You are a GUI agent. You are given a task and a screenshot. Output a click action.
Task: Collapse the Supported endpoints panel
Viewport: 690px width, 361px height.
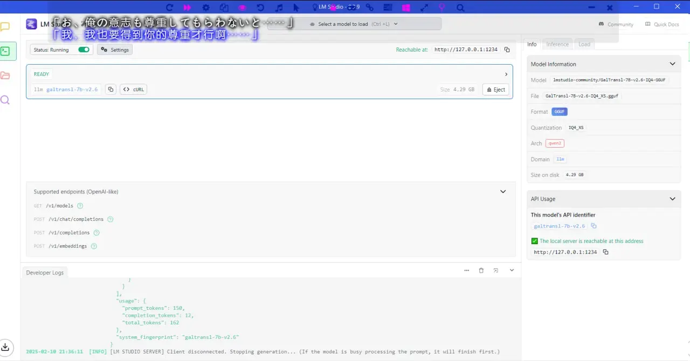(503, 191)
